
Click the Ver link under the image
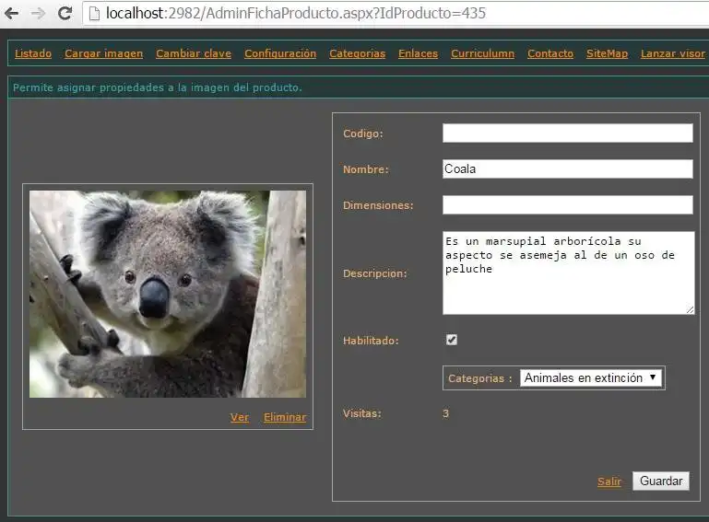coord(239,417)
